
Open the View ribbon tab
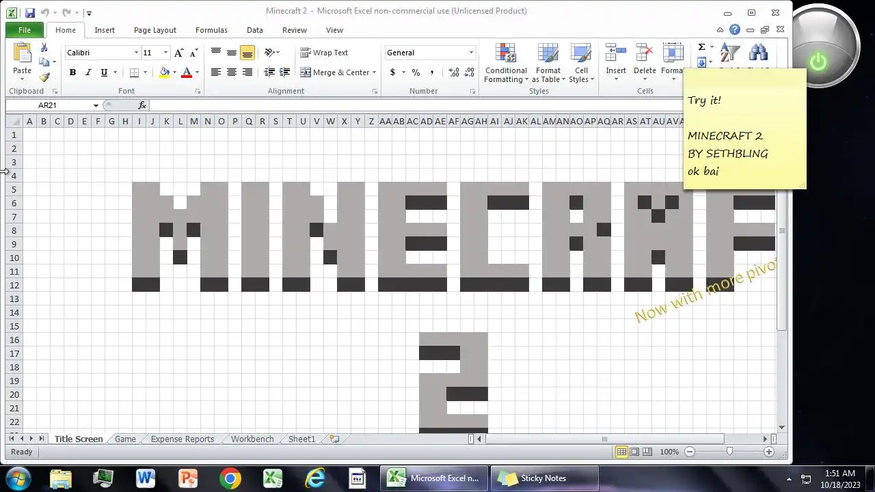[334, 30]
